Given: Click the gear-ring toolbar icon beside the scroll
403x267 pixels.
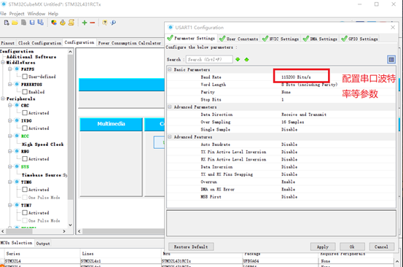Looking at the screenshot, I should tap(63, 23).
